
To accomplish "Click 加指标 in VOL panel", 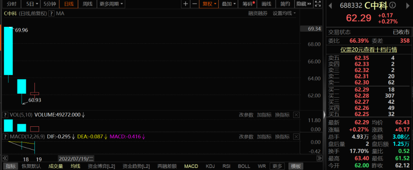I will 264,115.
